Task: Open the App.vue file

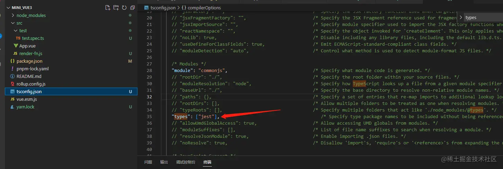Action: (x=27, y=46)
